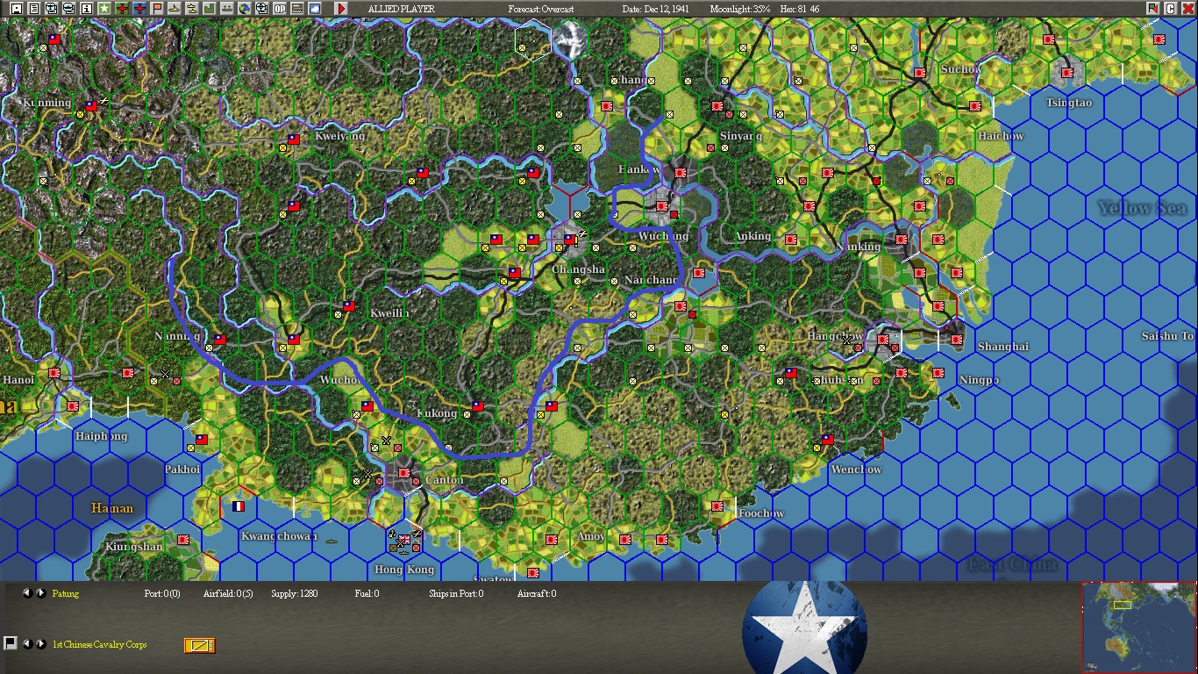This screenshot has width=1198, height=674.
Task: Select the 1st Chinese Cavalry Corps unit counter
Action: click(200, 646)
